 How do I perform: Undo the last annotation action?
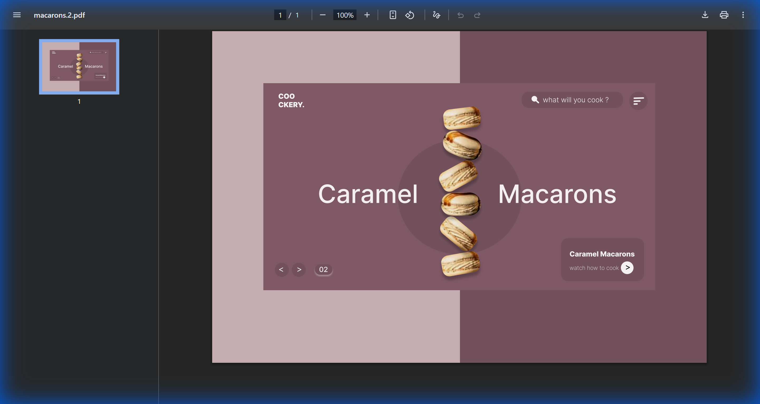coord(460,15)
